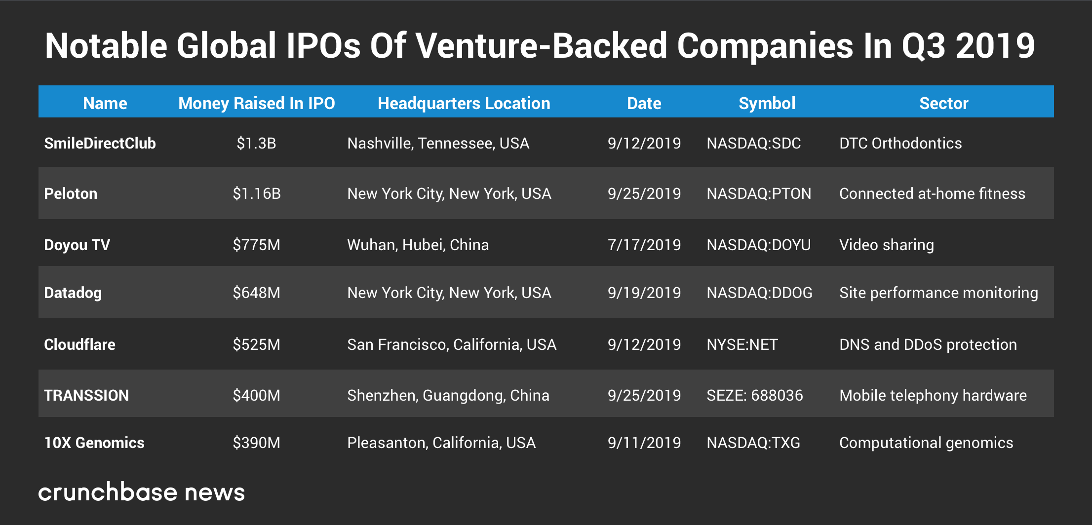Click the $1.3B money raised value

pos(256,143)
